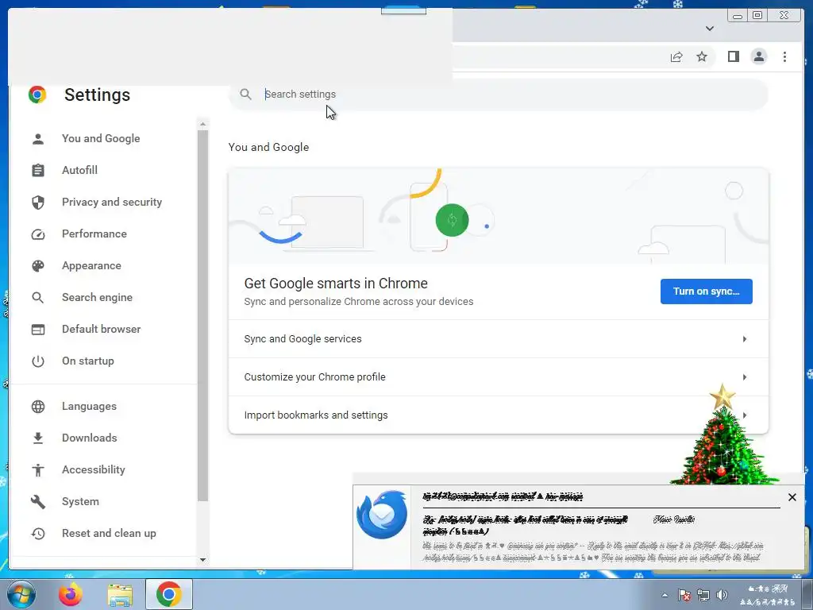Go to Default browser section
This screenshot has height=610, width=813.
101,330
